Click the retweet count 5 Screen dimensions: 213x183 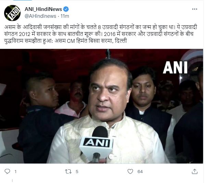(x=77, y=172)
